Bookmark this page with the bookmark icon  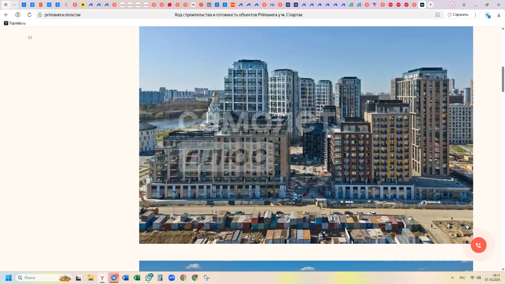pos(438,15)
